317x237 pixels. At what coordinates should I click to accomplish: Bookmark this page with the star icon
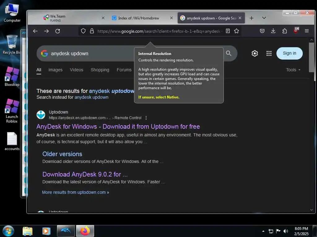tap(237, 31)
